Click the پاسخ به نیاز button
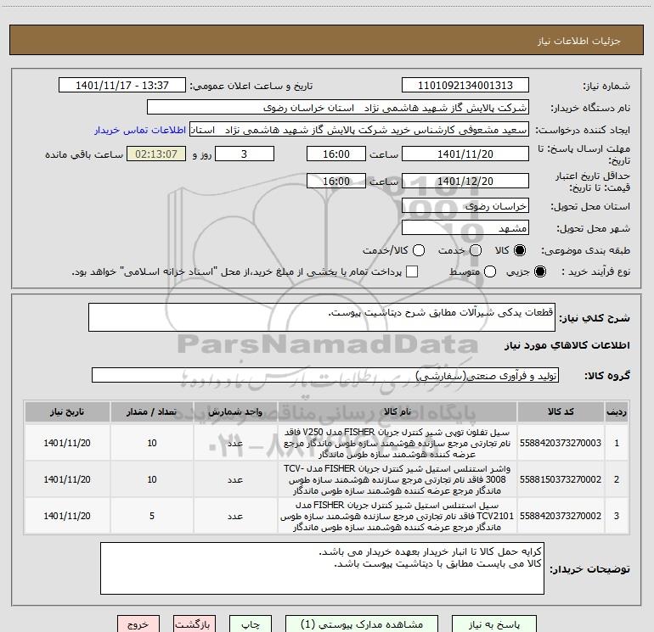Image resolution: width=654 pixels, height=632 pixels. coord(494,624)
